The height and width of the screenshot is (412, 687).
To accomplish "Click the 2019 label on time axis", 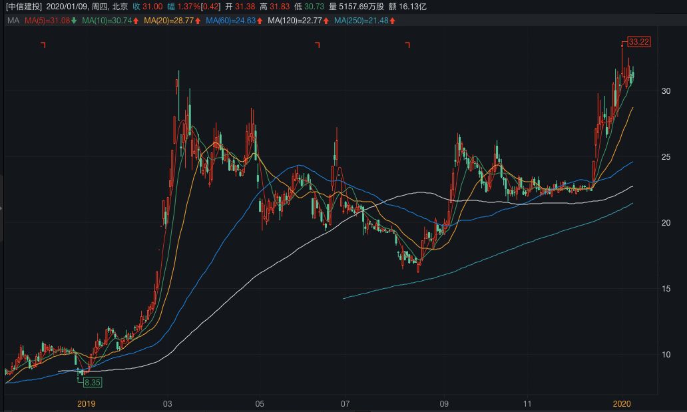I will coord(87,403).
